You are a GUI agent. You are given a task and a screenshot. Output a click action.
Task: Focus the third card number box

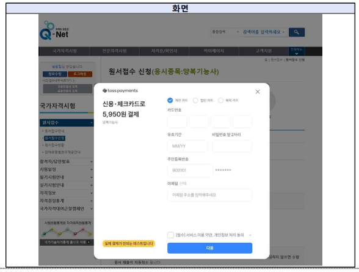pyautogui.click(x=220, y=121)
